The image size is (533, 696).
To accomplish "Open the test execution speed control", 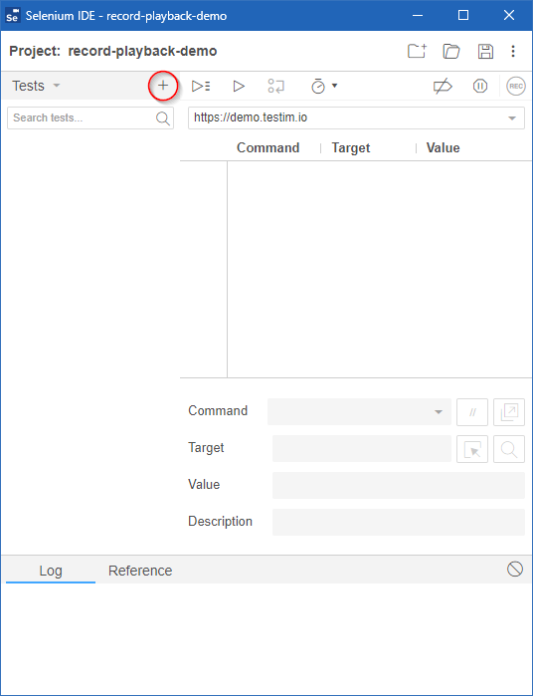I will (324, 86).
